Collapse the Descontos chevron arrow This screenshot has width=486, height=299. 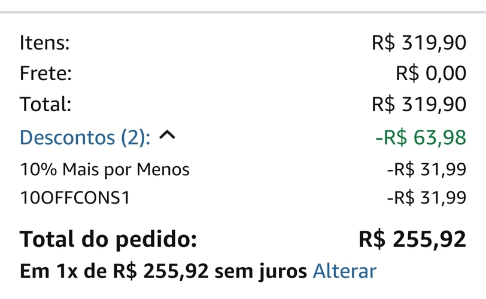coord(168,137)
